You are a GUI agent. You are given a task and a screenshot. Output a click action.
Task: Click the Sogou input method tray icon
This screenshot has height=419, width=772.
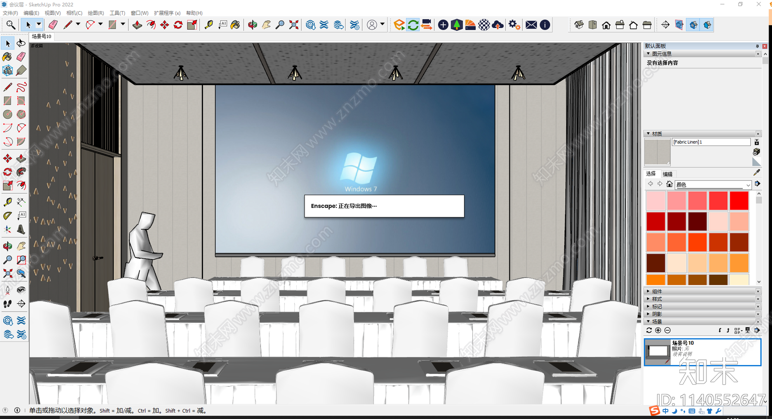tap(654, 411)
